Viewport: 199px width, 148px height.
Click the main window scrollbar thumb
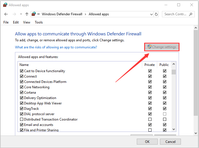(x=196, y=73)
